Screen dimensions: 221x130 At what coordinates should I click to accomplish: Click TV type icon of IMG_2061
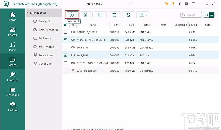[x=73, y=55]
